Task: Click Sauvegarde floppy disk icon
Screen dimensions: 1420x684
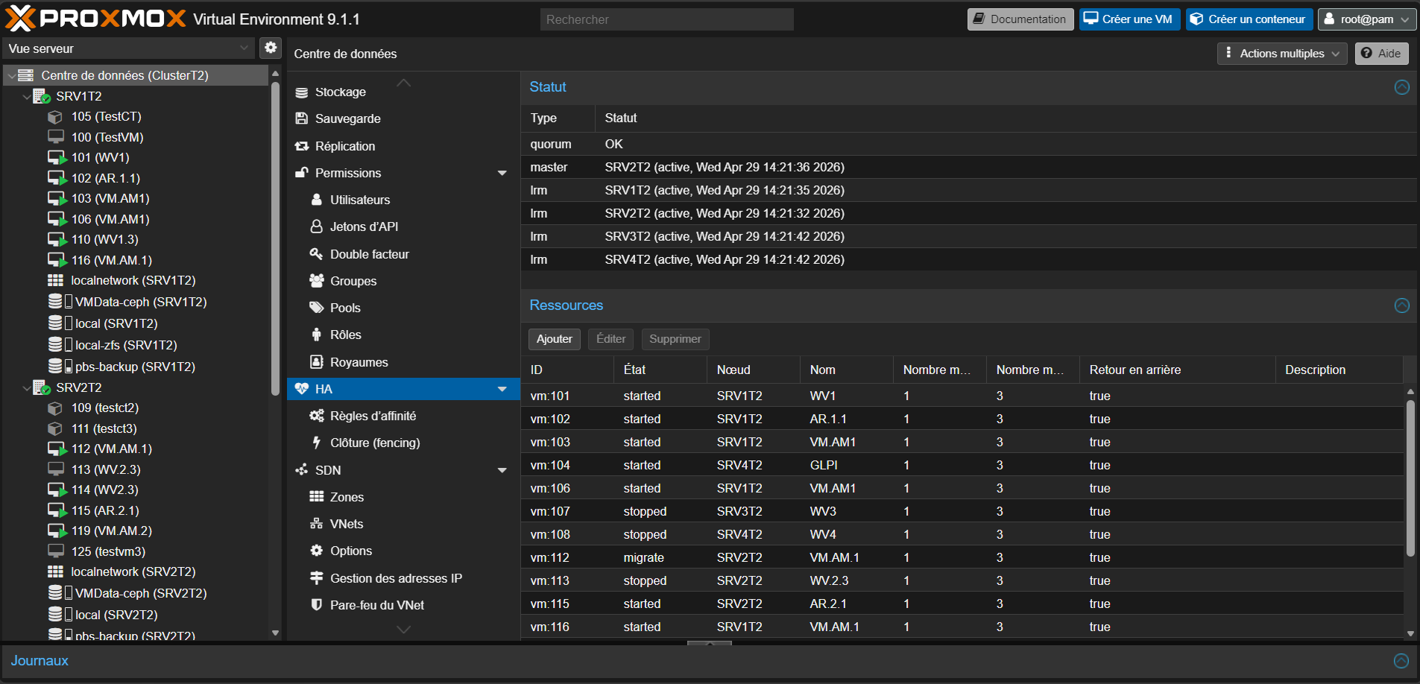Action: [x=302, y=118]
